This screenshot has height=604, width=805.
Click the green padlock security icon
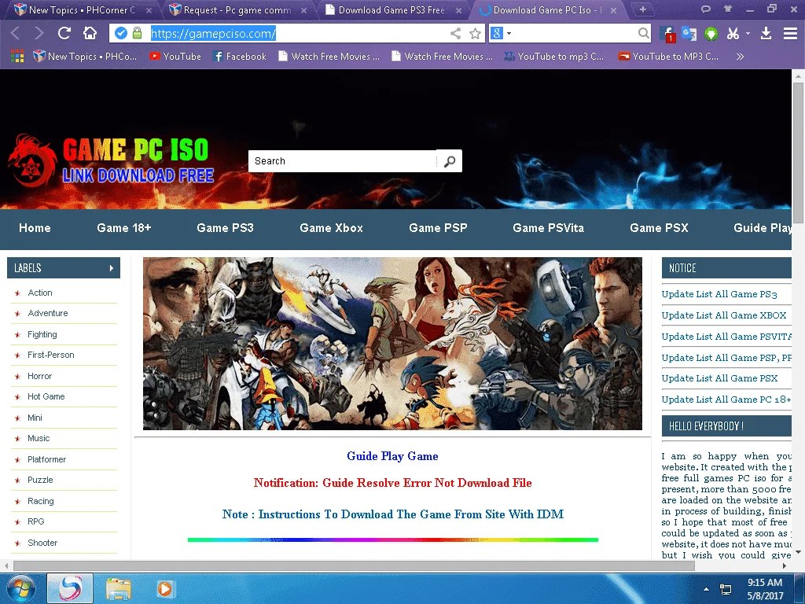tap(137, 33)
